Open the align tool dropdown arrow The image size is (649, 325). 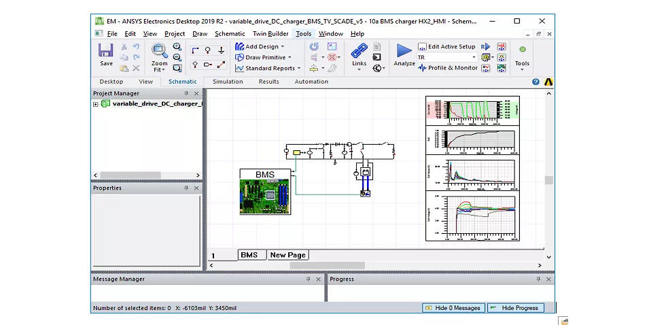tap(323, 68)
